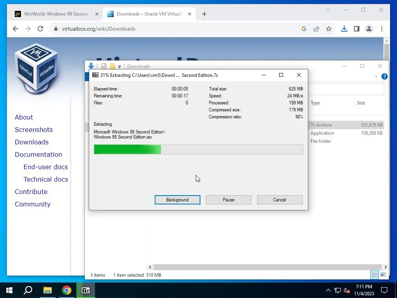Select the Downloads Oracle VM VirtualBox tab
The height and width of the screenshot is (298, 397).
149,14
